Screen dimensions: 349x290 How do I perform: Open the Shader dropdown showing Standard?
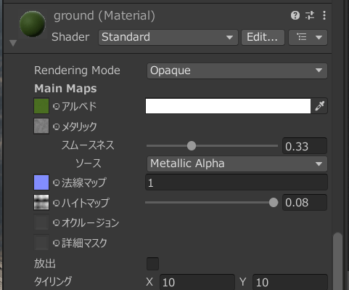[168, 37]
